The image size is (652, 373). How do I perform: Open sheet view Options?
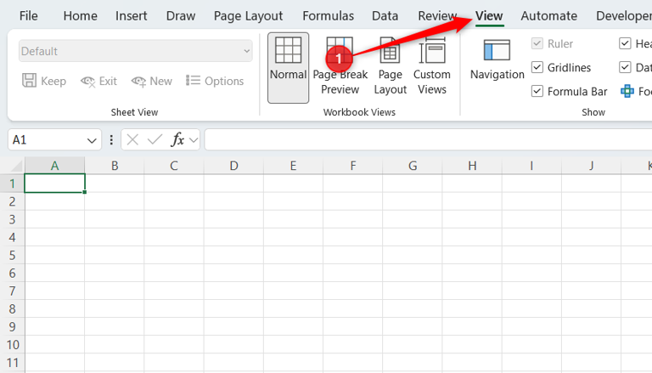(x=215, y=81)
